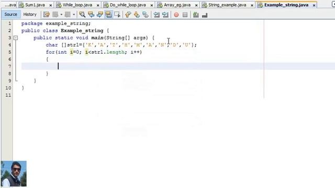Click the 'package' keyword on line 1
The height and width of the screenshot is (188, 335).
(x=32, y=23)
